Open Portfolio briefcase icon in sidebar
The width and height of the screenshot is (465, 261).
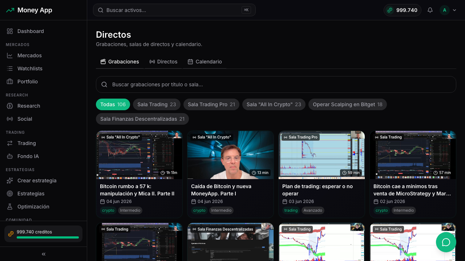click(x=10, y=82)
